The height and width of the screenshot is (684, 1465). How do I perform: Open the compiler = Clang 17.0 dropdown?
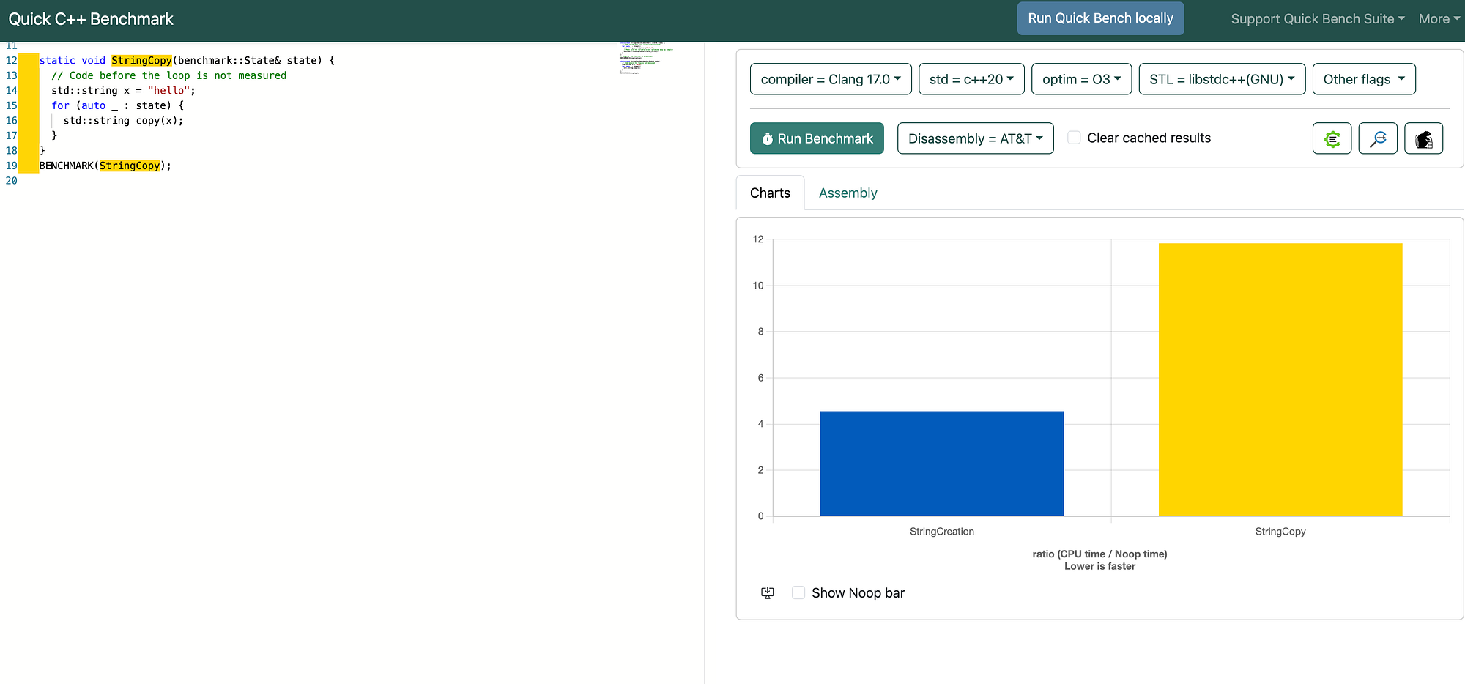(831, 79)
